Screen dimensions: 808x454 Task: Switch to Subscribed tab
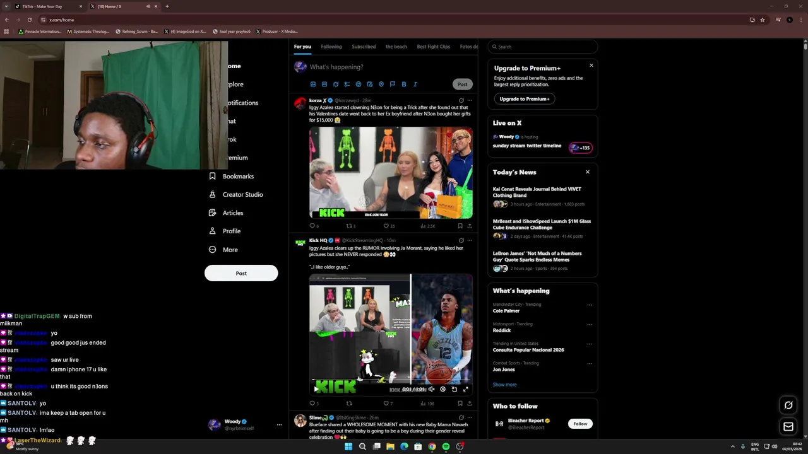(364, 47)
